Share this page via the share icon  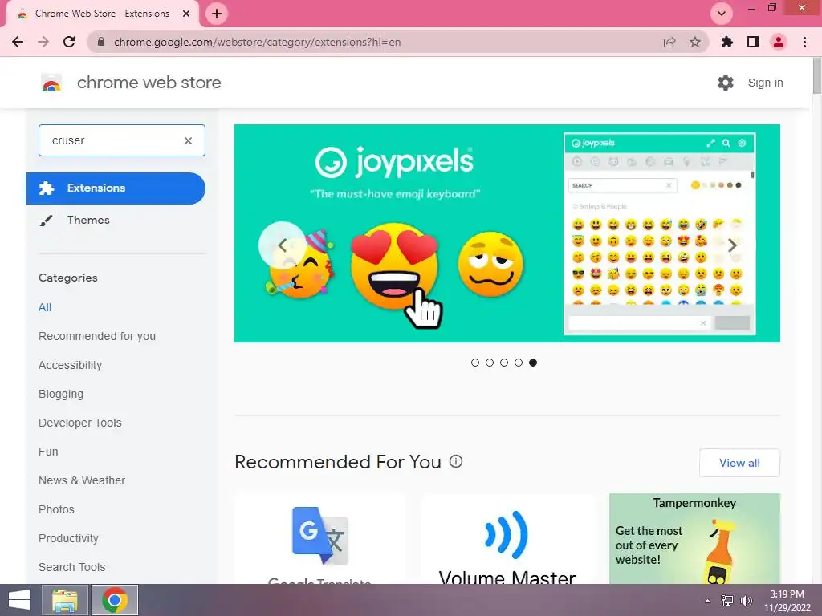coord(669,42)
